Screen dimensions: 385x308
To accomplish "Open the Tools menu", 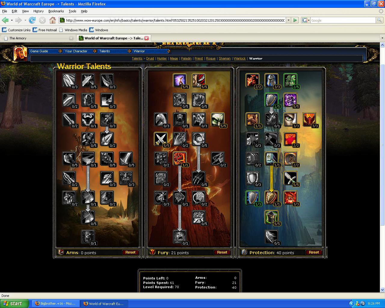I will 72,11.
